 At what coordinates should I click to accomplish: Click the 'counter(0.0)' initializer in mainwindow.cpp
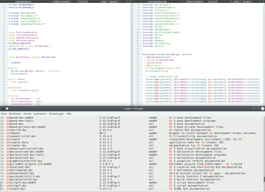pos(154,63)
